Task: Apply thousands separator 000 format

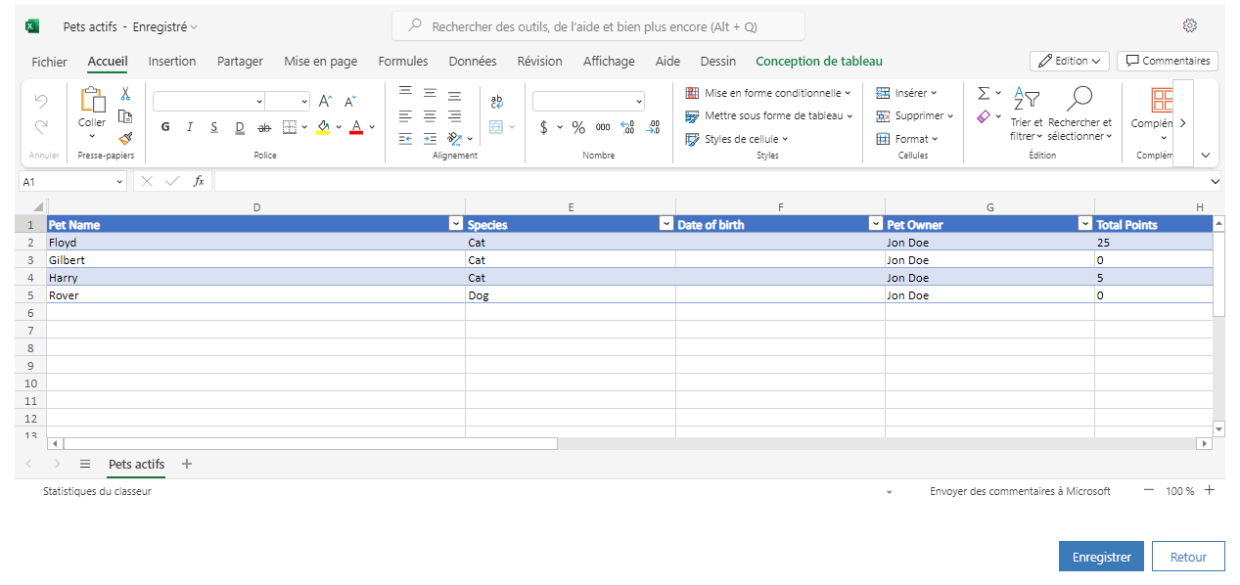Action: pos(603,127)
